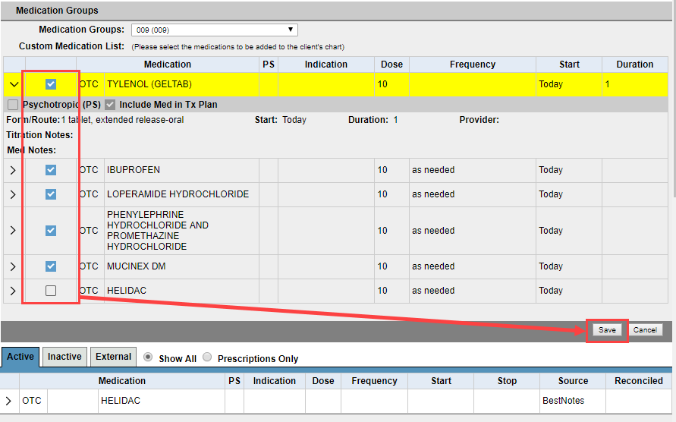
Task: Click the Medication header in Active table
Action: tap(122, 381)
